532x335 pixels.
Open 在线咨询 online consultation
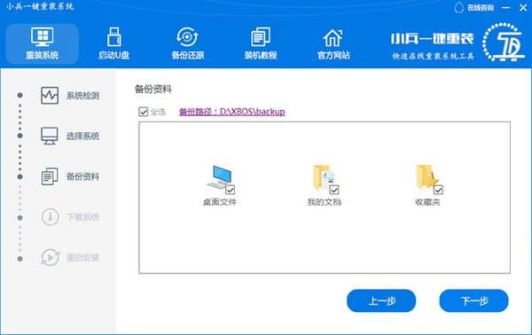(474, 8)
